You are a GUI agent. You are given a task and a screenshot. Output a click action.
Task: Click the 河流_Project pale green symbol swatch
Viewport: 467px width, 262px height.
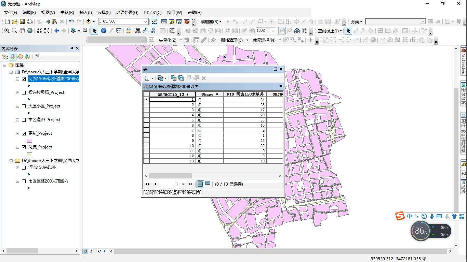click(x=29, y=154)
